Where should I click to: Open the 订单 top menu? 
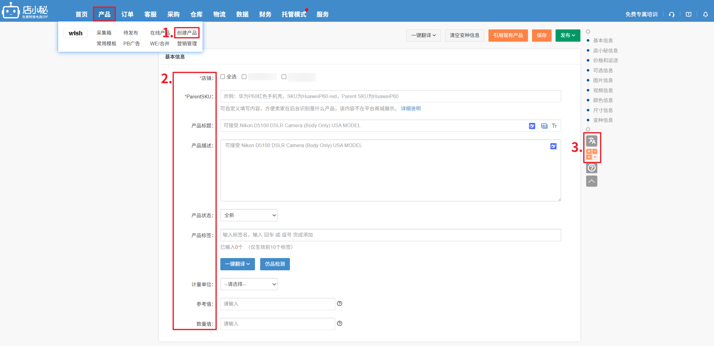(x=127, y=14)
